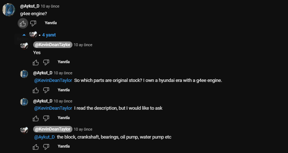Like the "I read the description" reply
288x153 pixels.
click(36, 118)
